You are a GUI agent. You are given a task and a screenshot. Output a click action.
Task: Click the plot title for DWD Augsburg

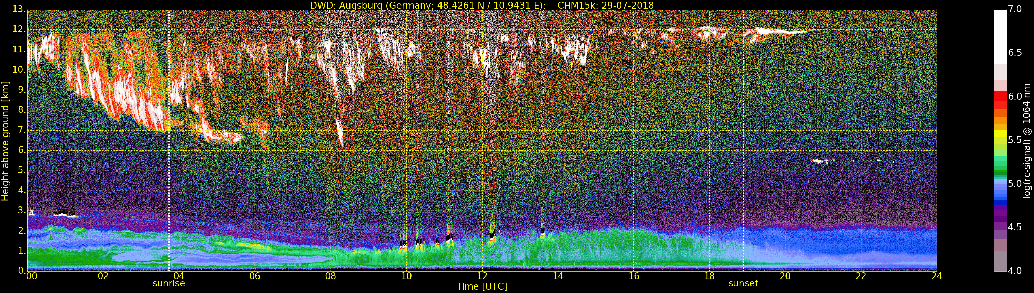pyautogui.click(x=482, y=5)
